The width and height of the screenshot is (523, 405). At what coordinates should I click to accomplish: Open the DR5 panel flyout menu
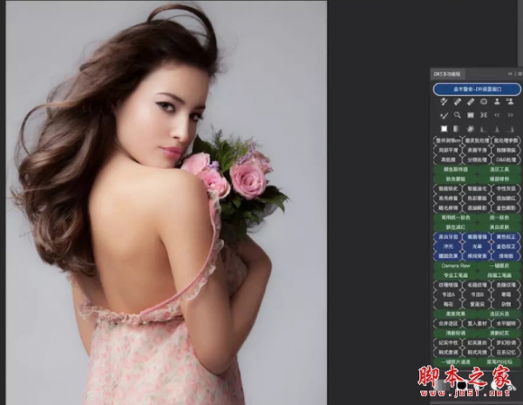coord(520,74)
